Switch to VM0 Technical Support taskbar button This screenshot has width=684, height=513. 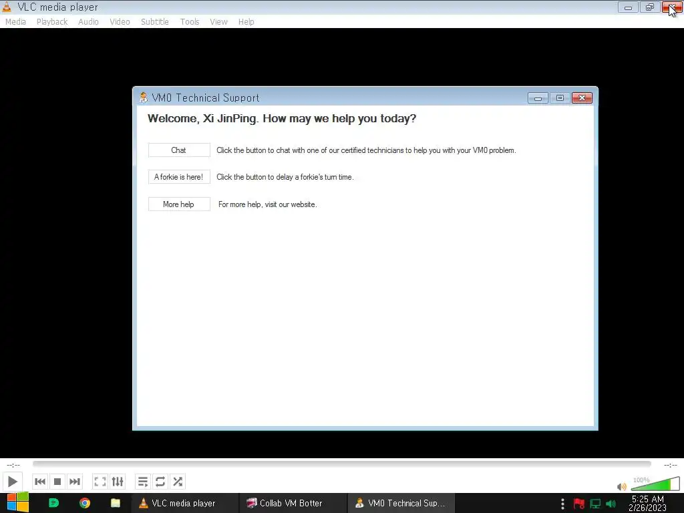click(x=401, y=503)
